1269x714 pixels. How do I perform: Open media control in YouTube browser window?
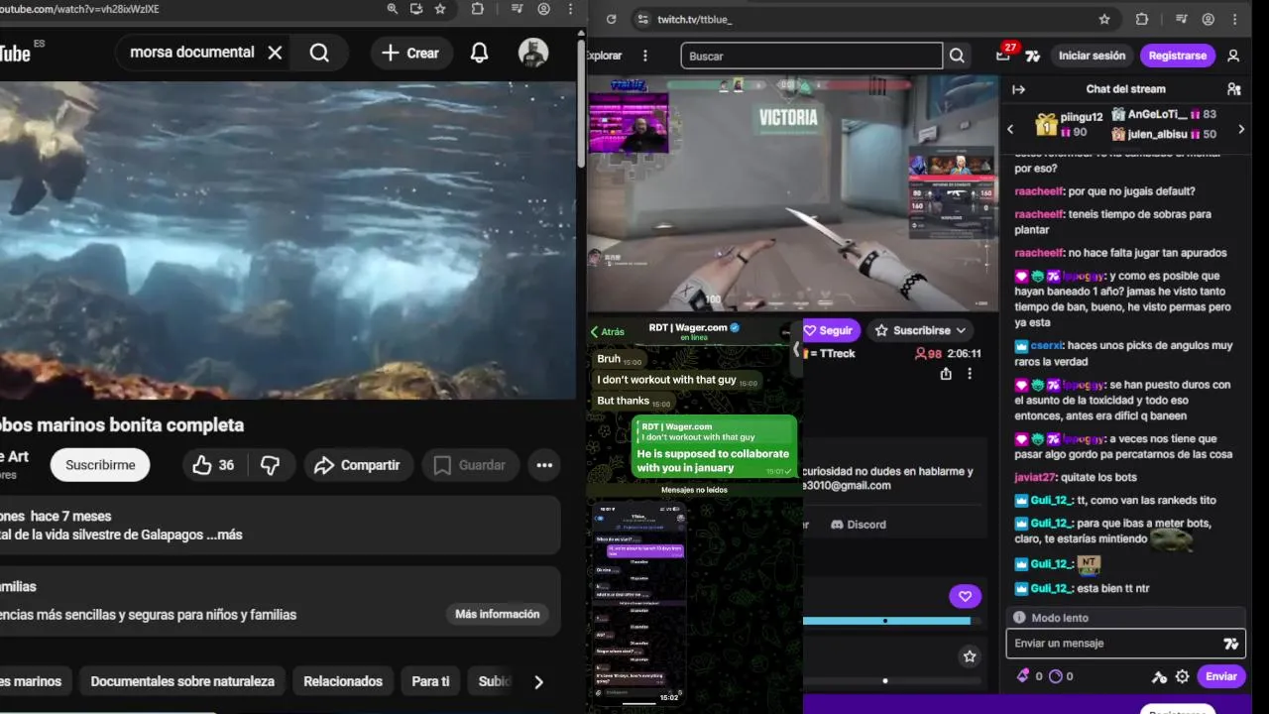[517, 9]
